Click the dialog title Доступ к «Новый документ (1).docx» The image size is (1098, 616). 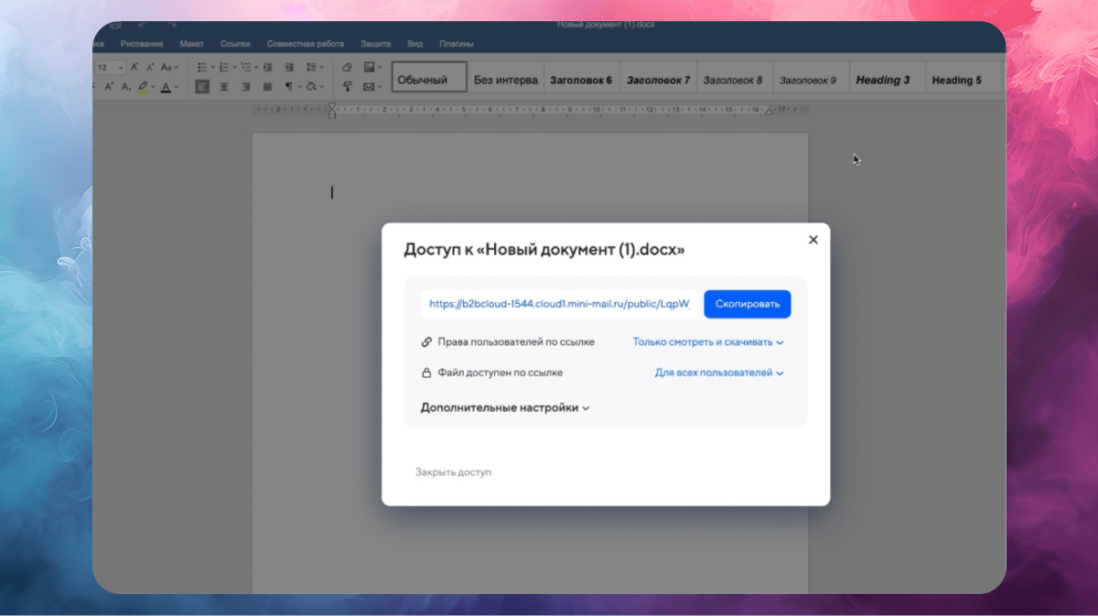544,249
